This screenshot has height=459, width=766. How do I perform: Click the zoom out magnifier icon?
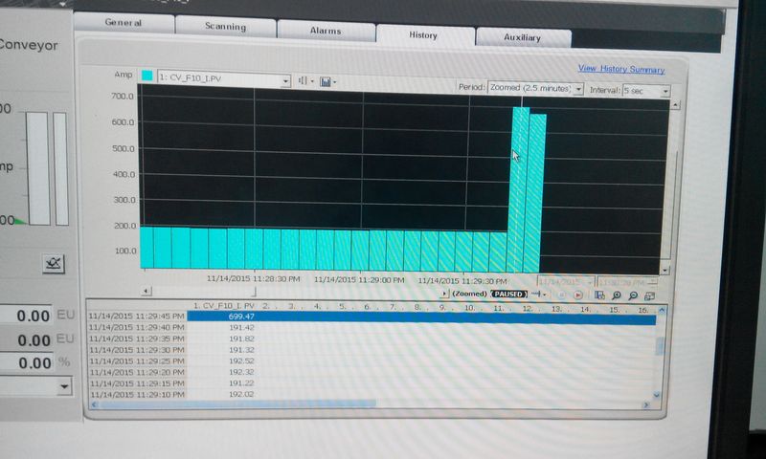click(632, 295)
